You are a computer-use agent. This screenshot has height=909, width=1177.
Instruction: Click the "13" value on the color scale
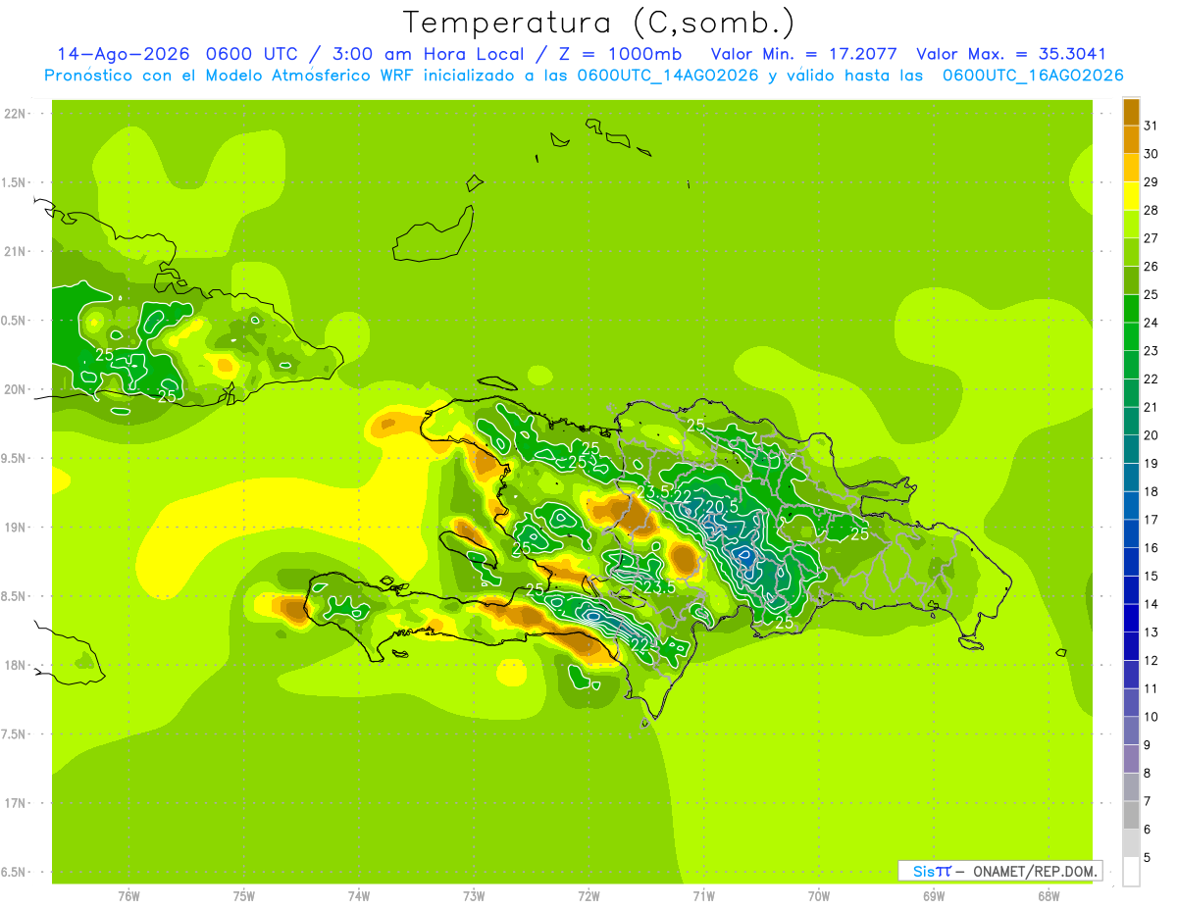pos(1151,632)
